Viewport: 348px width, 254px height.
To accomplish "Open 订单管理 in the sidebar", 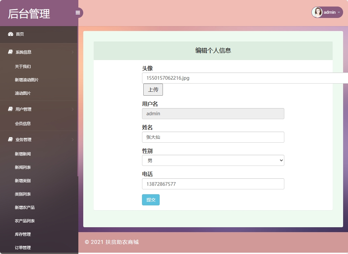I will click(23, 247).
